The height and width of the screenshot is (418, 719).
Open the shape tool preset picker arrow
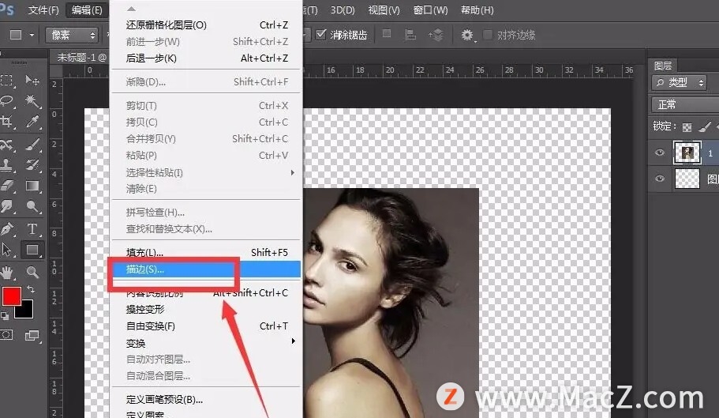pos(32,35)
